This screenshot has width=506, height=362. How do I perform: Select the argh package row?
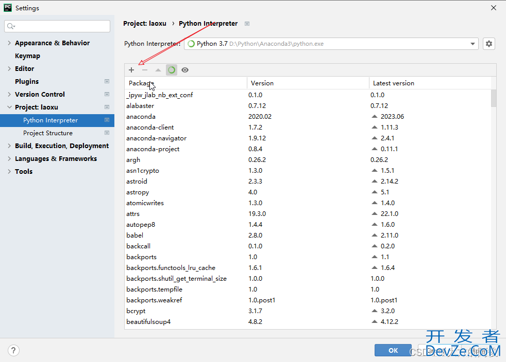[308, 160]
